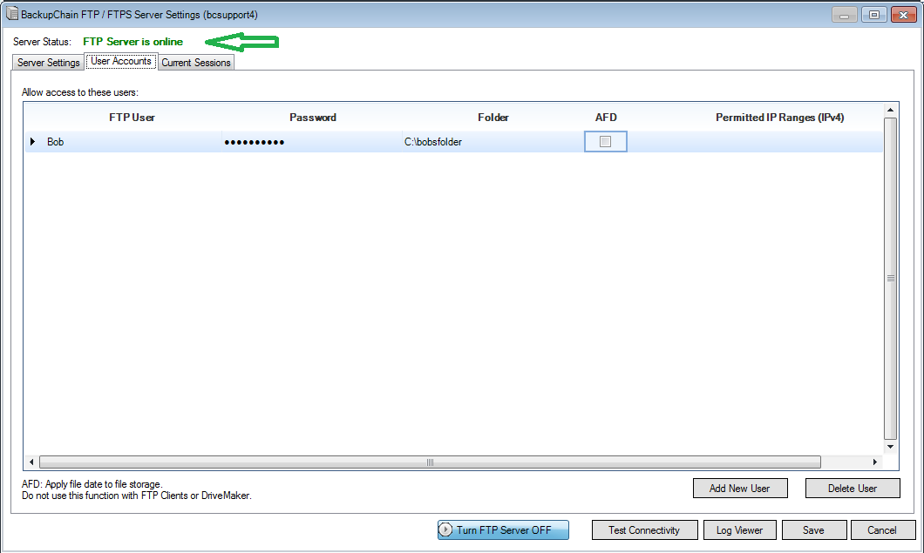Switch to the Server Settings tab
Image resolution: width=924 pixels, height=553 pixels.
[x=48, y=63]
